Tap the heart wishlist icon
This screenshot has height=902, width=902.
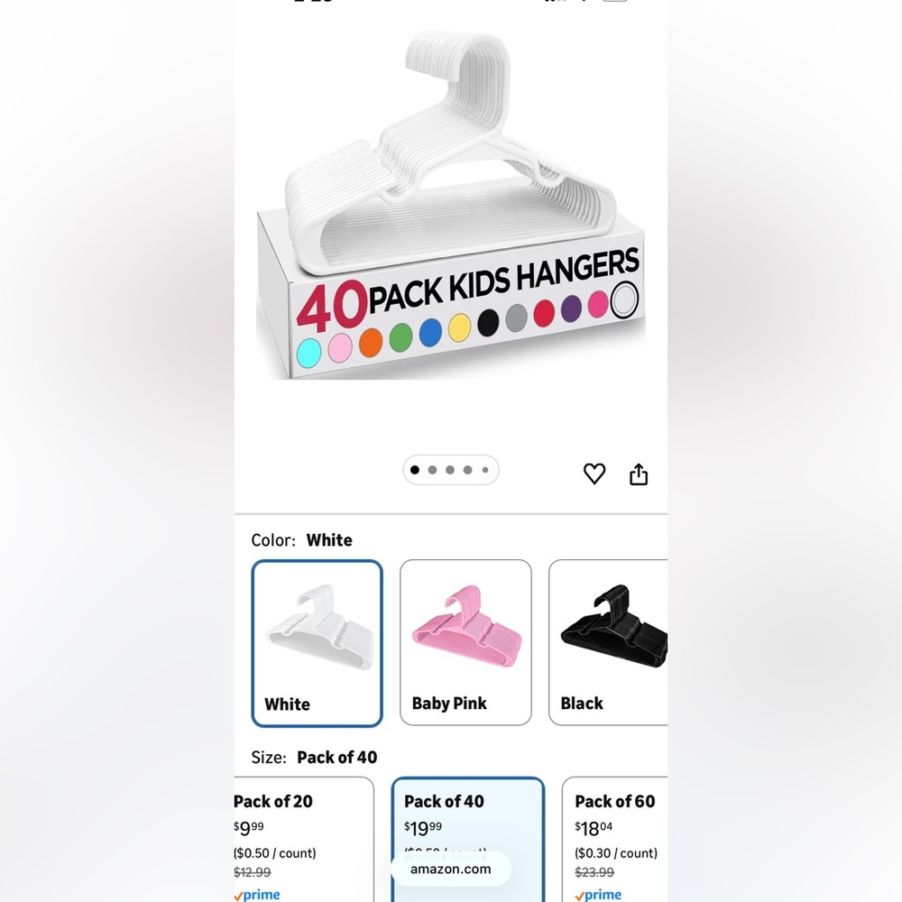(x=594, y=474)
